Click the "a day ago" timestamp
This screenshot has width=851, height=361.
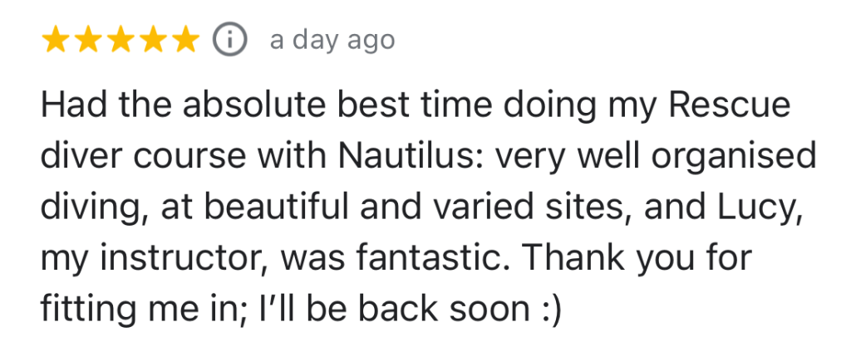point(332,40)
